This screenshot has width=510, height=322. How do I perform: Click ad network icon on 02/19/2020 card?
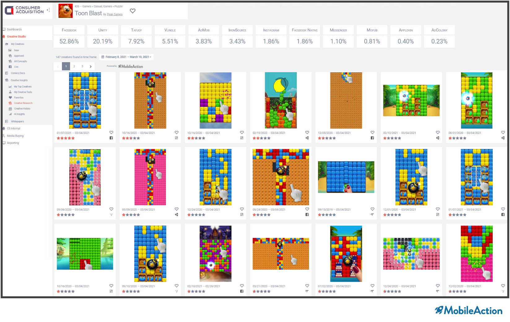point(307,138)
